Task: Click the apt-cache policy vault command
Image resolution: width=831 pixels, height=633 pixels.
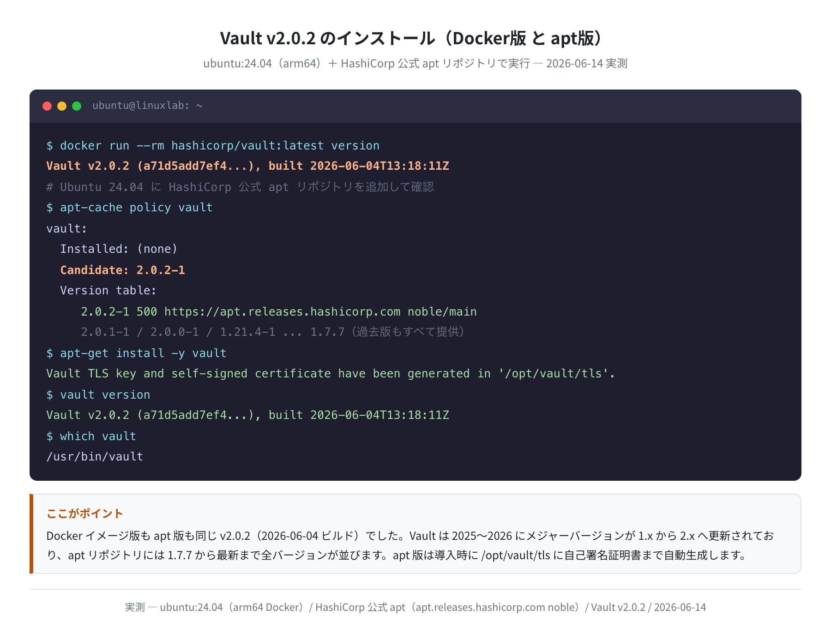Action: [130, 208]
